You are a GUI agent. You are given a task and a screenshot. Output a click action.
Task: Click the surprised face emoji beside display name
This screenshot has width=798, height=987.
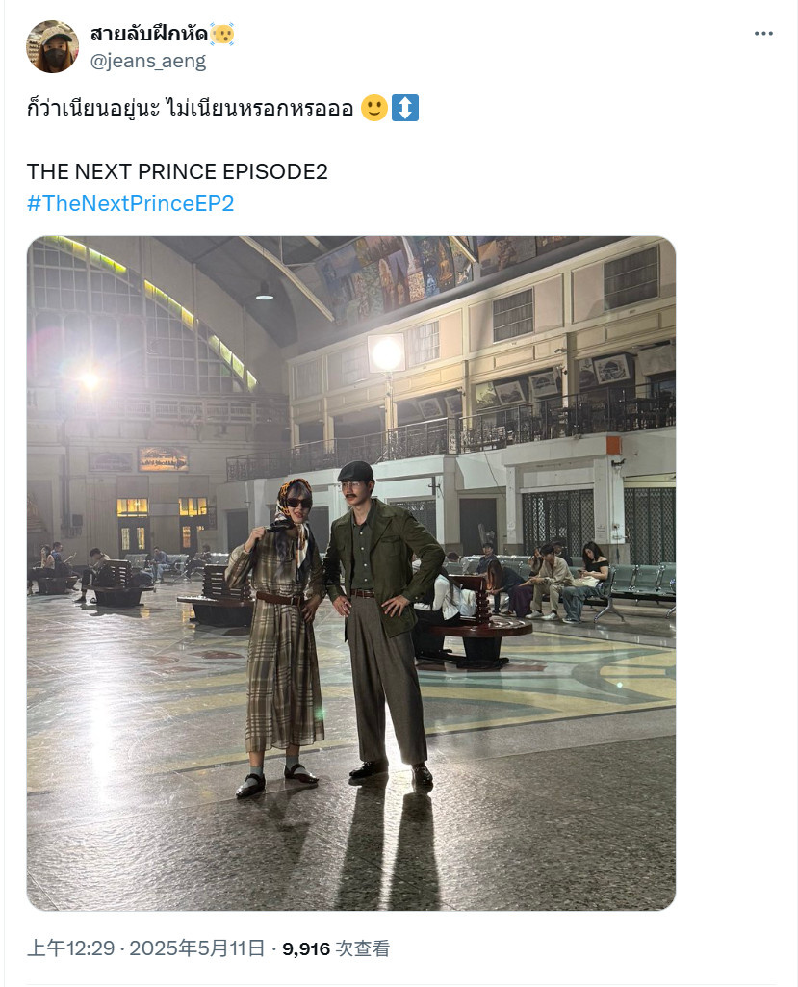coord(222,34)
